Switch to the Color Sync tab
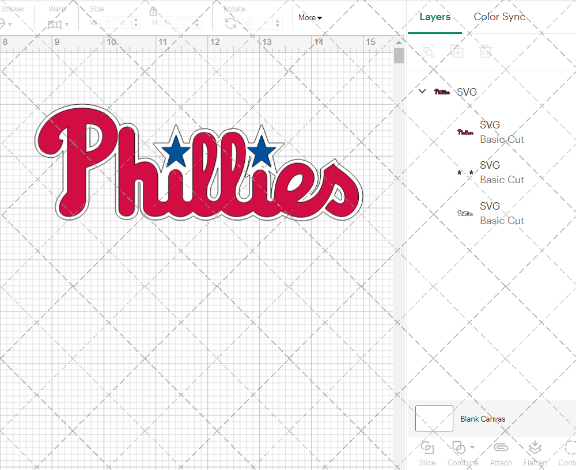 (x=499, y=17)
